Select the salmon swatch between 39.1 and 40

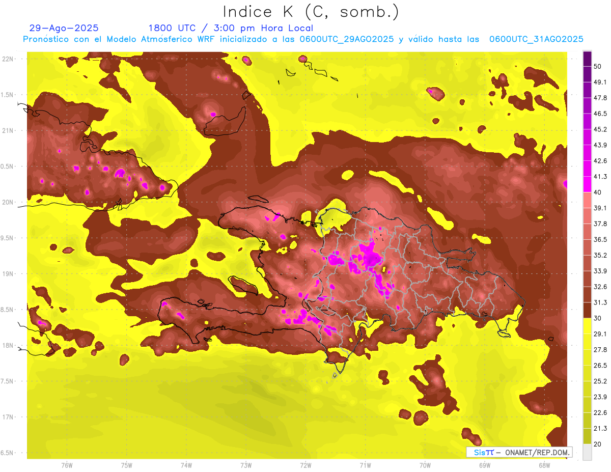pos(587,200)
